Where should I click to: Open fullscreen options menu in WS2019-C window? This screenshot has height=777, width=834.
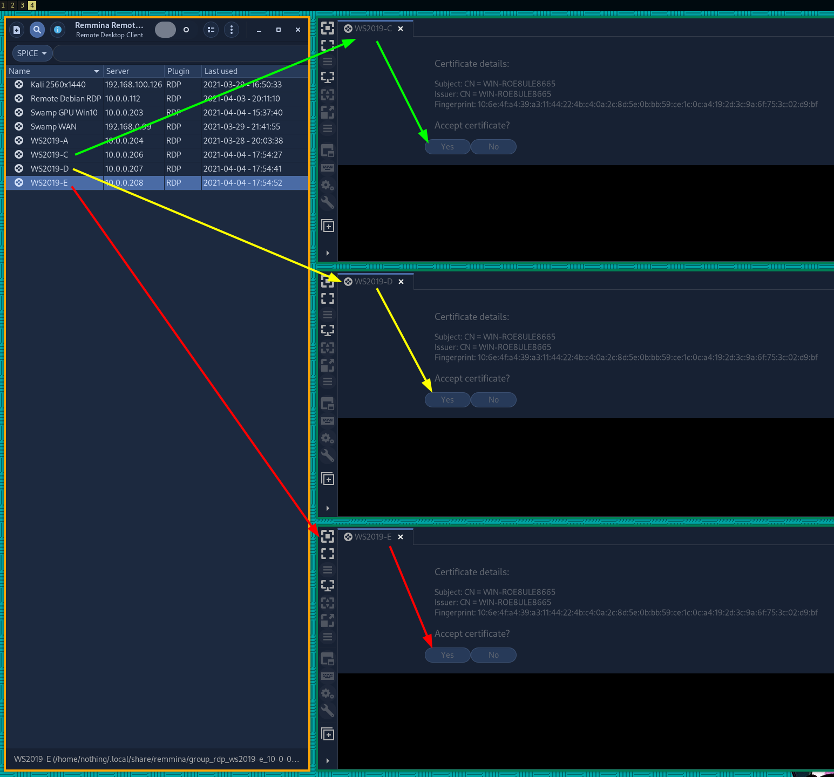[x=328, y=62]
